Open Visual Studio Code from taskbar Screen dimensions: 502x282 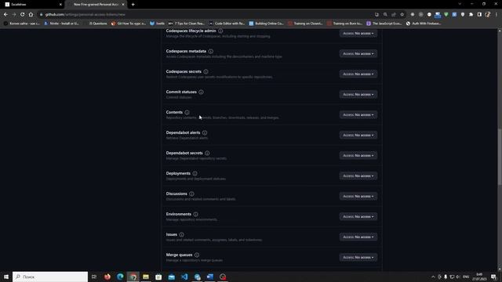coord(184,277)
